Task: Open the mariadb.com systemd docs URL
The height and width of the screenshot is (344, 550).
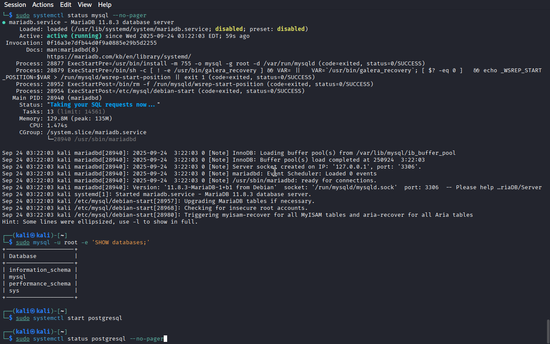Action: click(x=119, y=57)
